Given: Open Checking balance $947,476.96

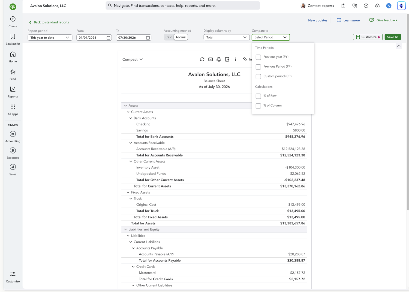Looking at the screenshot, I should (x=296, y=124).
